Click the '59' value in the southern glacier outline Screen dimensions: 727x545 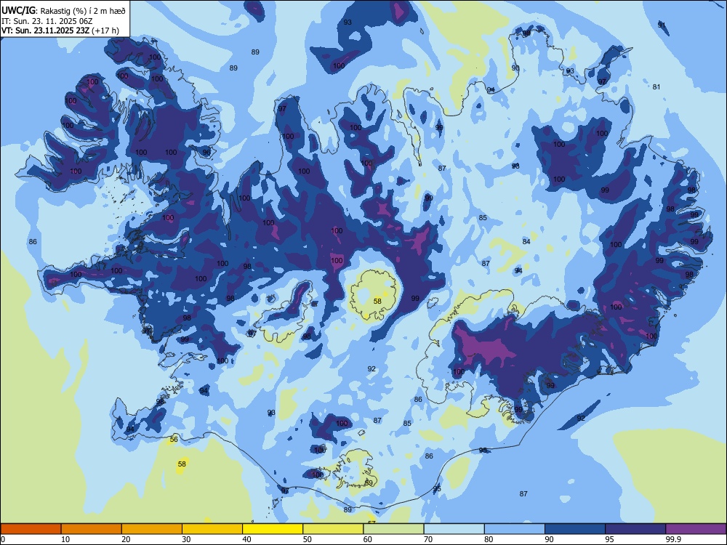click(369, 483)
